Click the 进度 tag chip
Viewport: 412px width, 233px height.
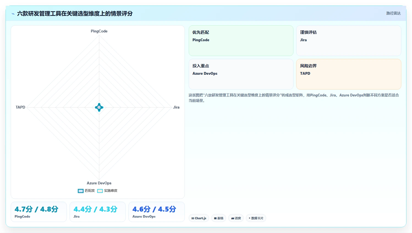click(x=236, y=218)
